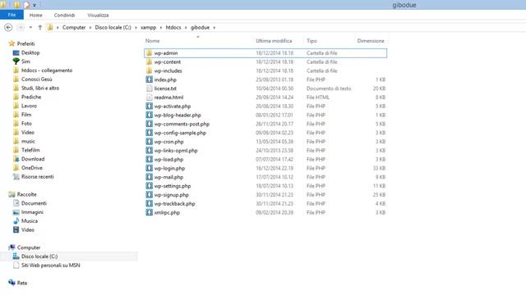Open the Musica library note icon
Viewport: 526px width, 295px height.
(16, 220)
